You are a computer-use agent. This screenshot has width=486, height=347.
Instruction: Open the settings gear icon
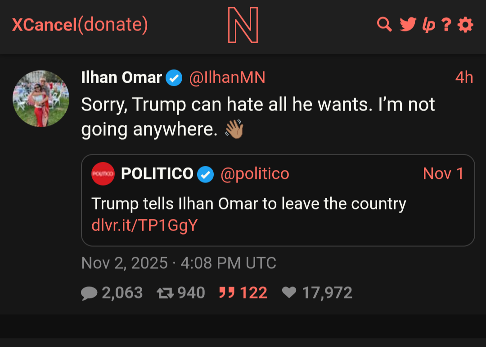pyautogui.click(x=465, y=25)
